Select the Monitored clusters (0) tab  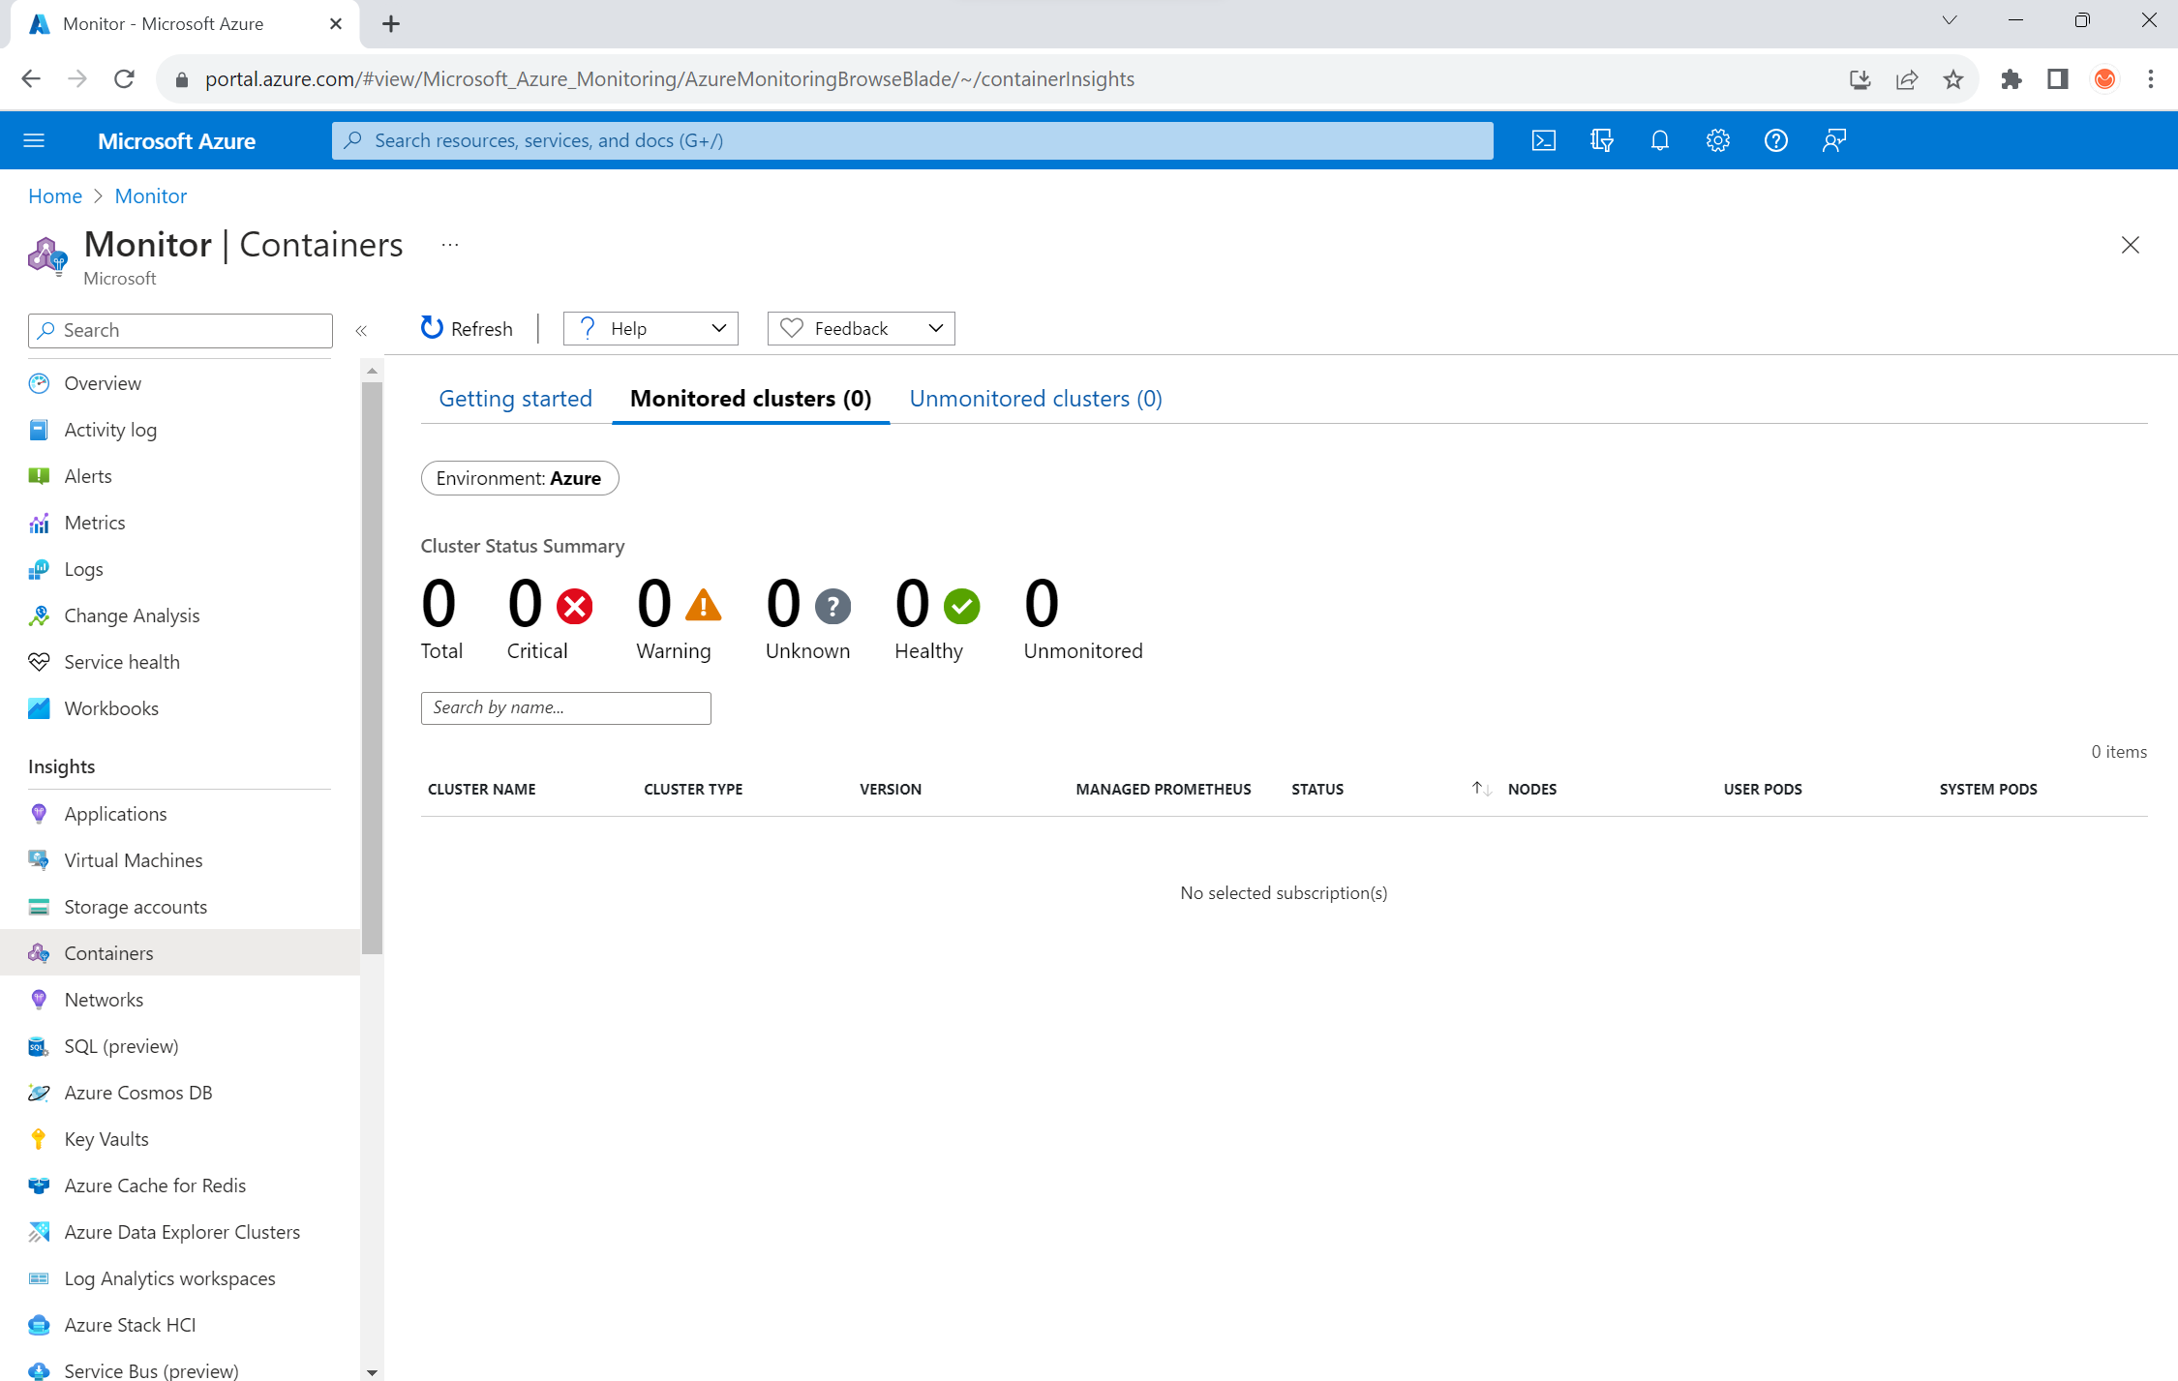(750, 399)
